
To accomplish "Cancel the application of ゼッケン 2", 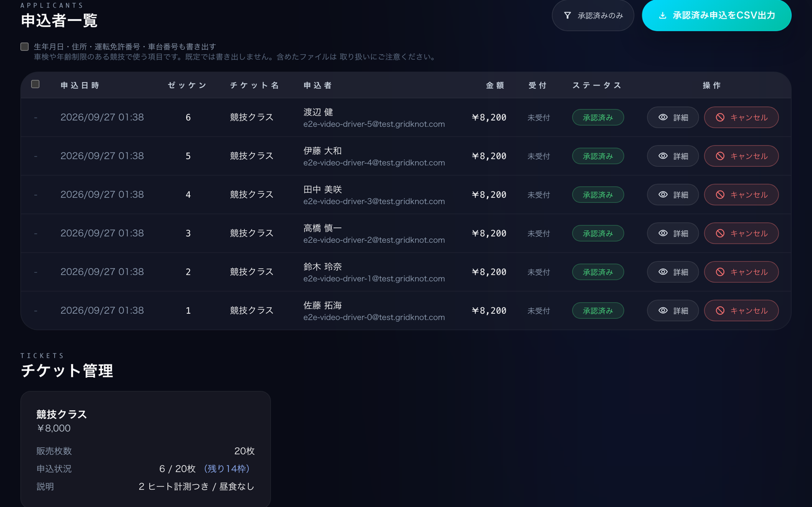I will 741,272.
